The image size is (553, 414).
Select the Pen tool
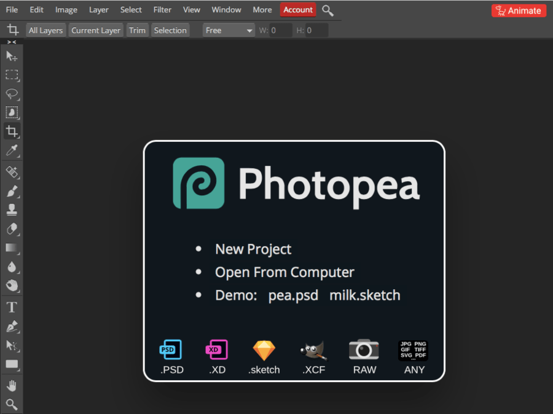coord(12,326)
